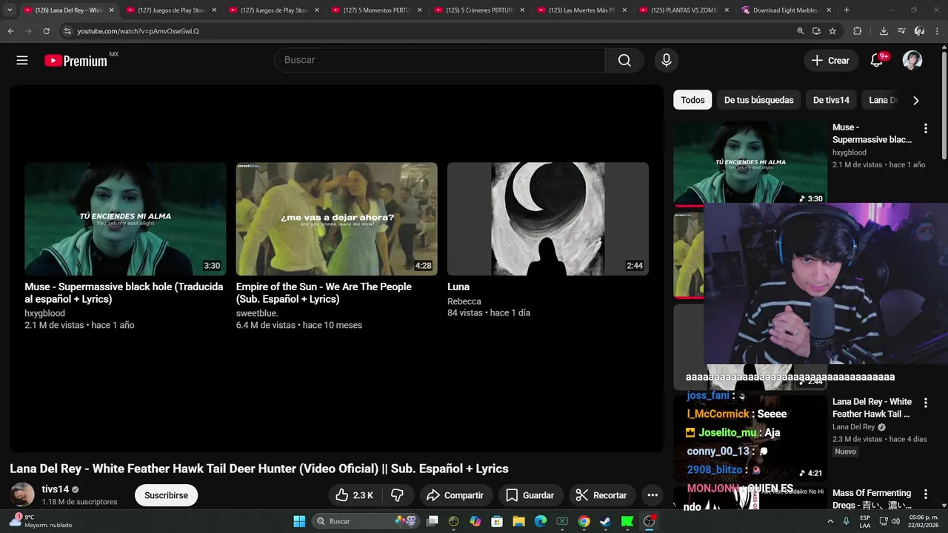Start voice search with microphone icon
Image resolution: width=948 pixels, height=533 pixels.
pyautogui.click(x=667, y=61)
